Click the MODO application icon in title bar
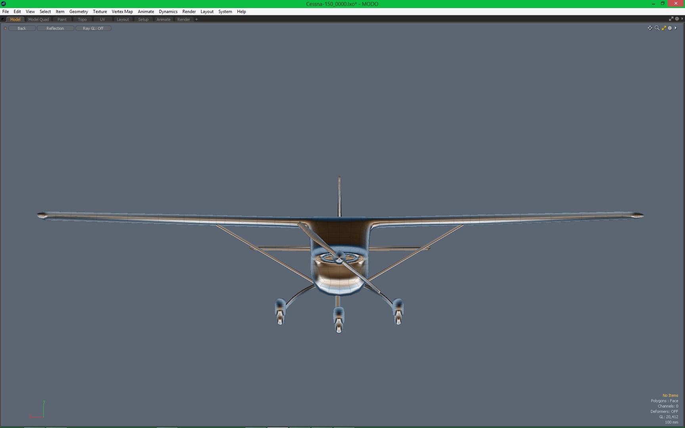 coord(4,4)
